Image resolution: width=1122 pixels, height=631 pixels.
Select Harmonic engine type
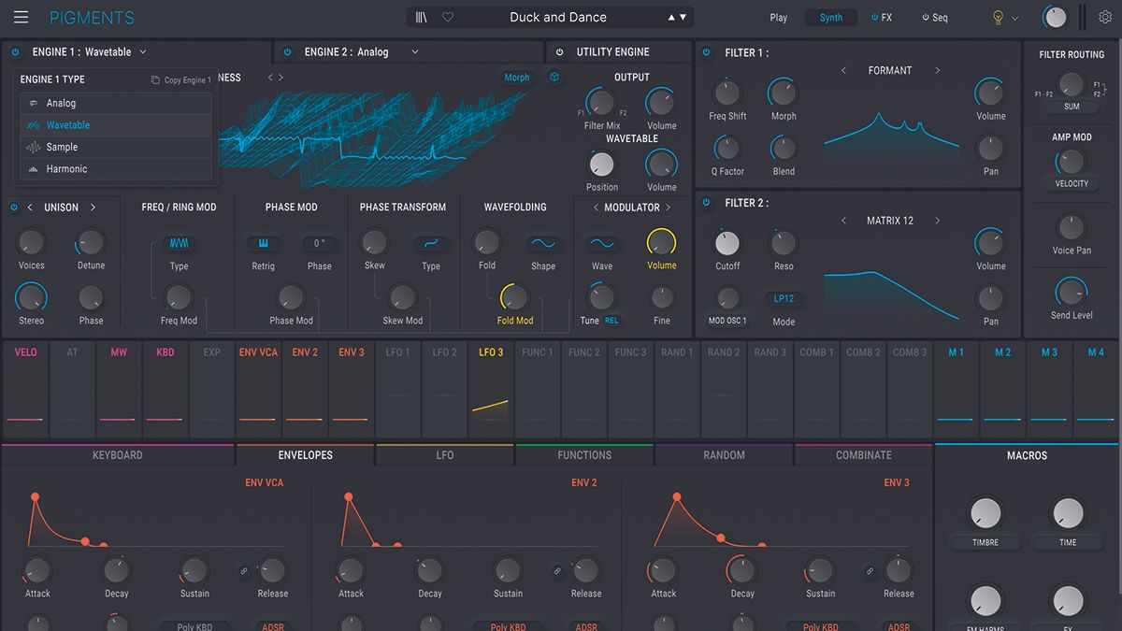[x=116, y=169]
